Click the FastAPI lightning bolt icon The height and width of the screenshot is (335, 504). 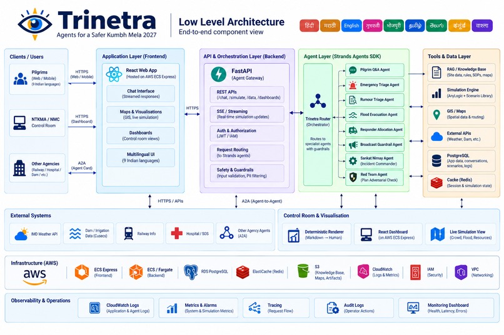click(x=219, y=74)
